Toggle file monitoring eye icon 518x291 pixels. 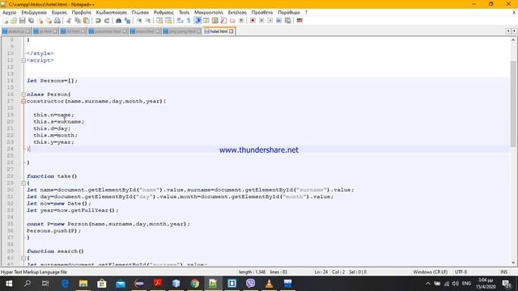pos(241,20)
